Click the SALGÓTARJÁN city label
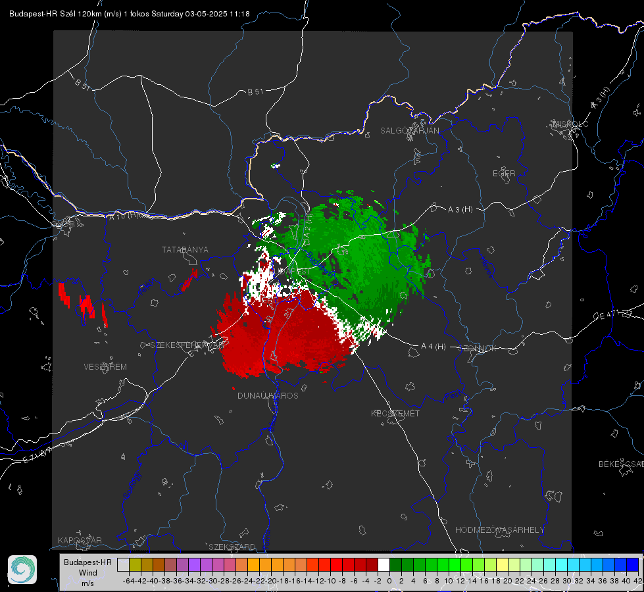The image size is (644, 592). (409, 131)
